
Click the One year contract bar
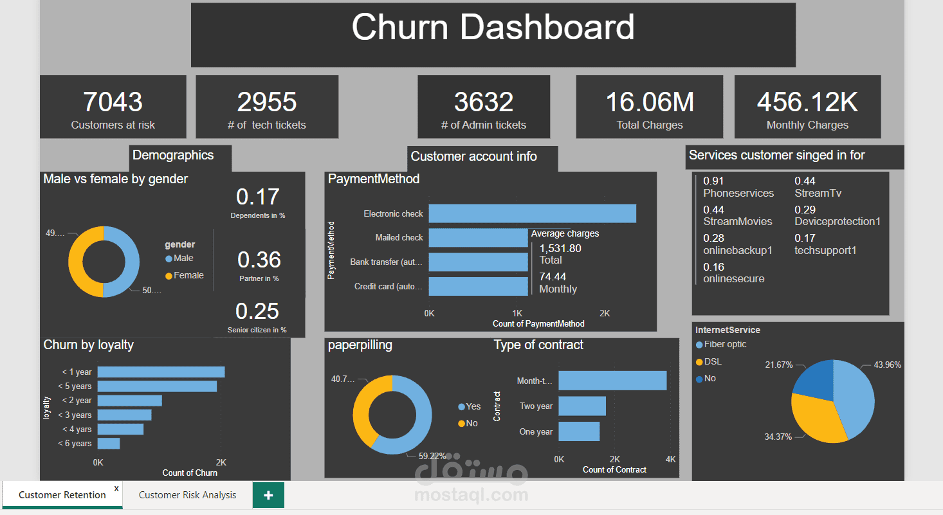[579, 431]
